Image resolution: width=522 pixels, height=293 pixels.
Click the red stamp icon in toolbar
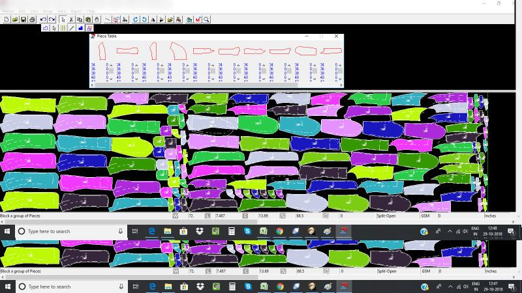tap(178, 20)
